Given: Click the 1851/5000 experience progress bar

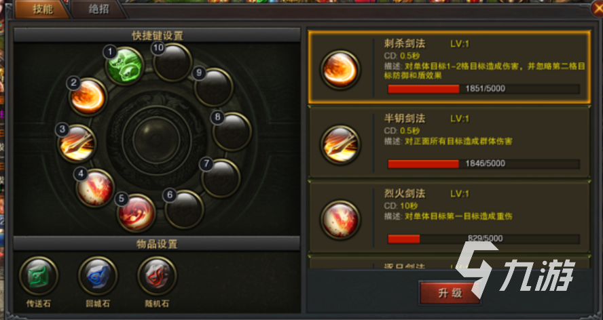Looking at the screenshot, I should [x=483, y=89].
